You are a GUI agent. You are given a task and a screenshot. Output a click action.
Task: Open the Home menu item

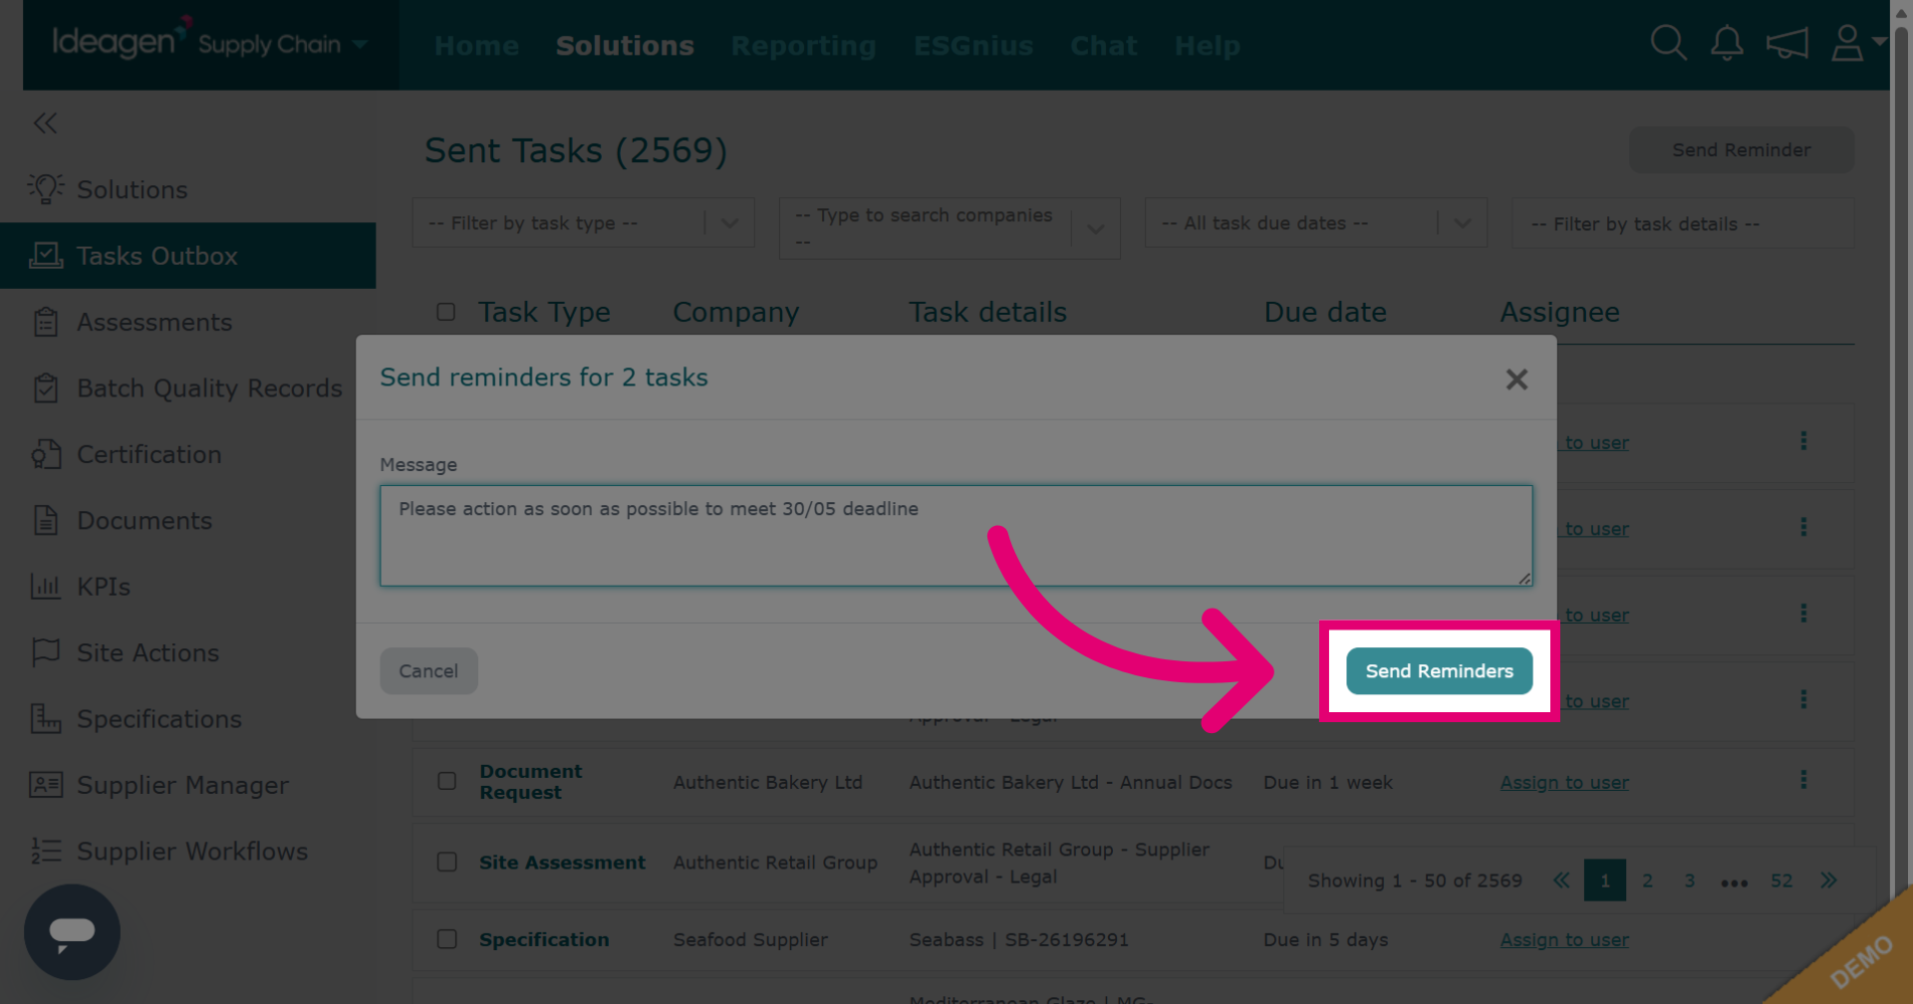[x=476, y=46]
